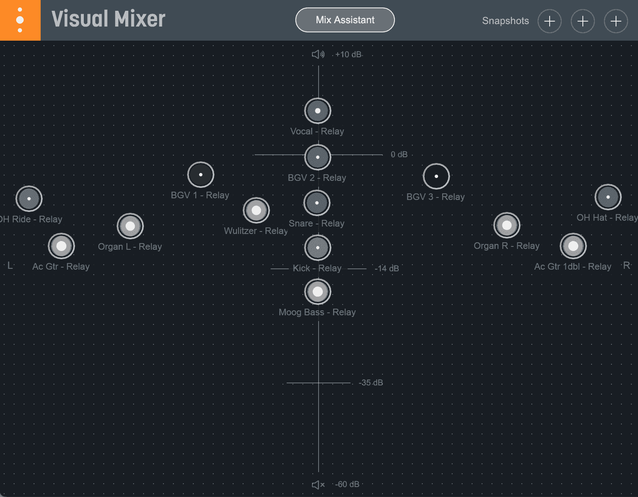Add the third snapshot slot
This screenshot has width=638, height=497.
point(616,21)
